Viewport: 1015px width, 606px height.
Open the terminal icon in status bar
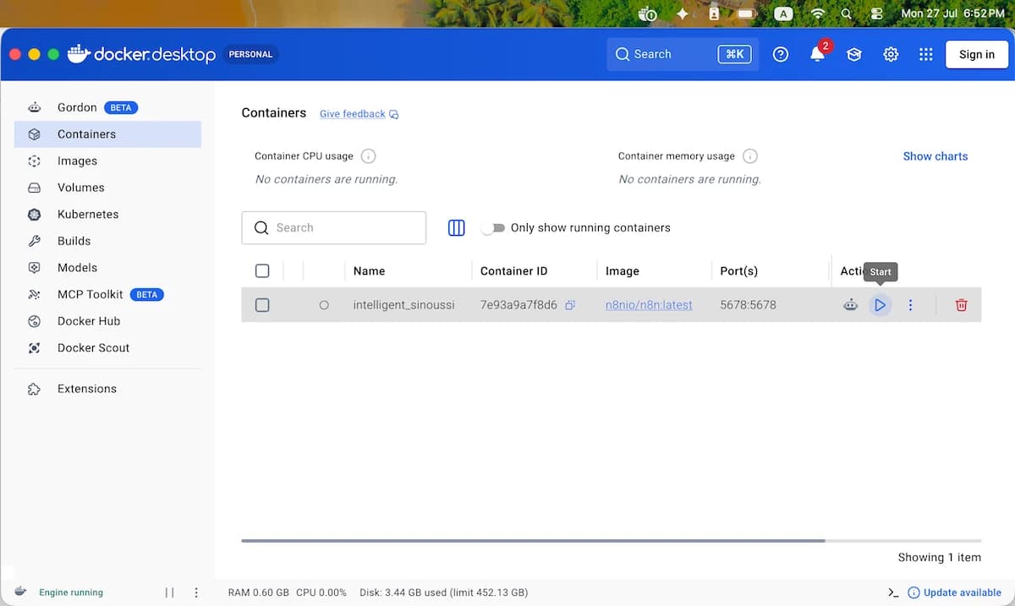point(892,592)
